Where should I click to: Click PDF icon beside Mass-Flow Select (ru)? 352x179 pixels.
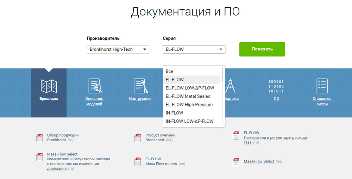39,157
